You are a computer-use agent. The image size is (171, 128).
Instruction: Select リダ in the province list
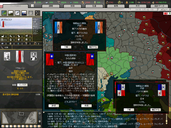click(37, 22)
